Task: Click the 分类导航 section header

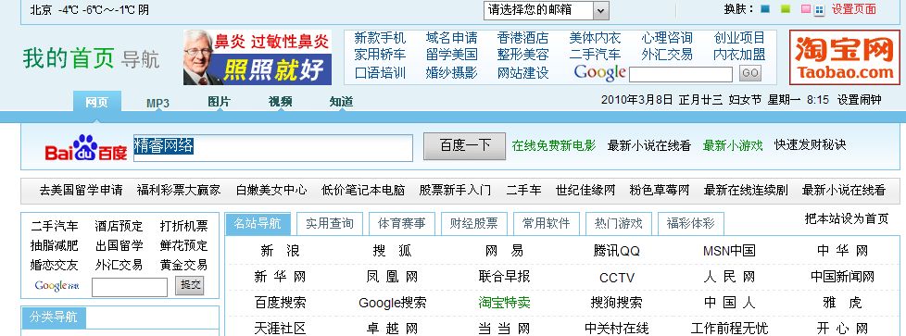Action: 53,317
